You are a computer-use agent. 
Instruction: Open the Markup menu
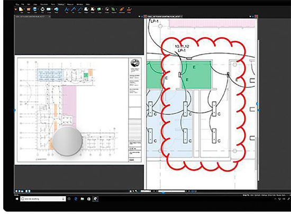61,4
